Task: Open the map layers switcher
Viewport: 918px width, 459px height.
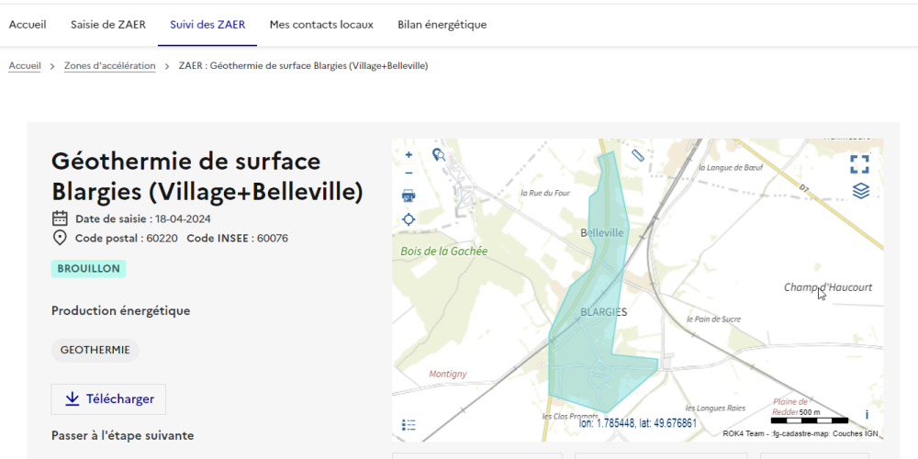Action: [860, 191]
